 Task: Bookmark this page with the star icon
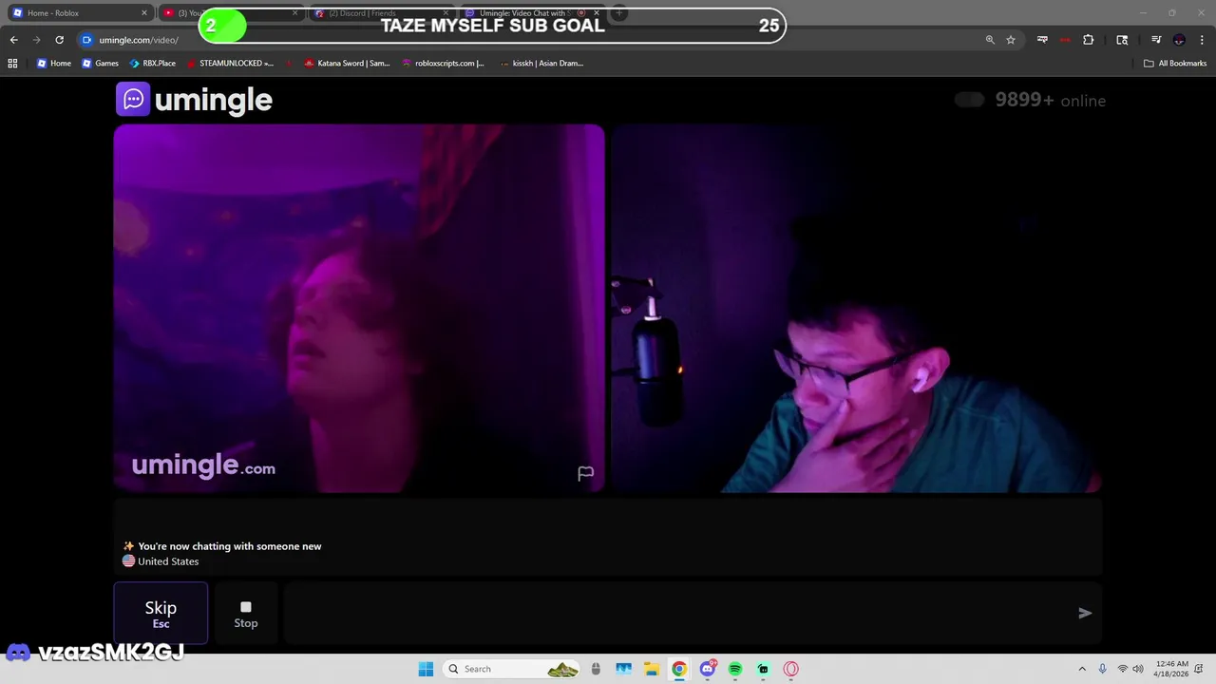pos(1011,40)
